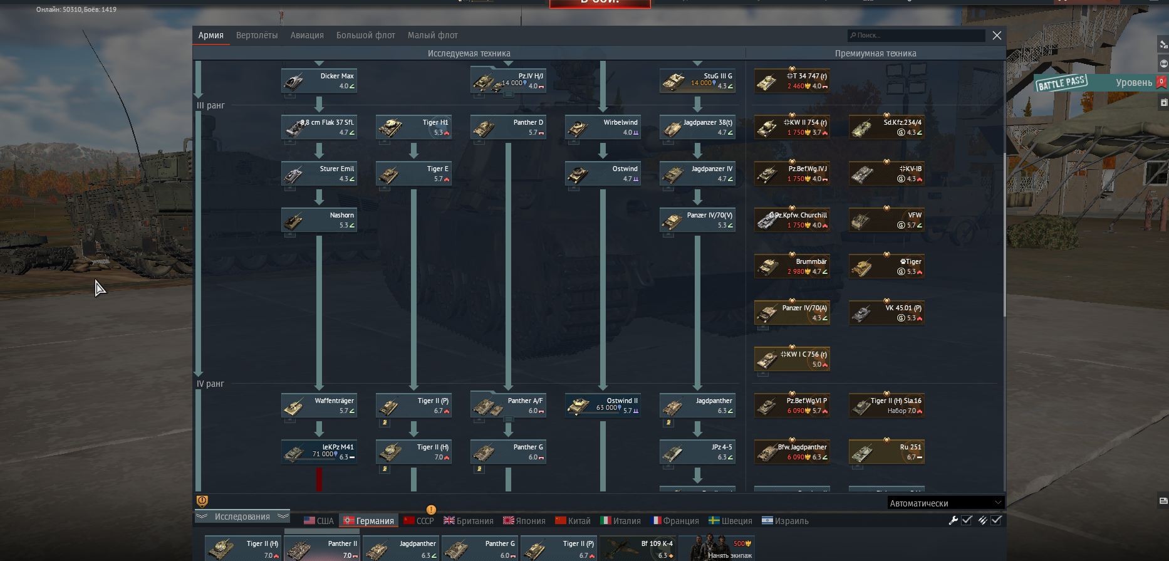Click the orange shield icon at the tree's bottom-left
The width and height of the screenshot is (1169, 561).
click(x=202, y=501)
